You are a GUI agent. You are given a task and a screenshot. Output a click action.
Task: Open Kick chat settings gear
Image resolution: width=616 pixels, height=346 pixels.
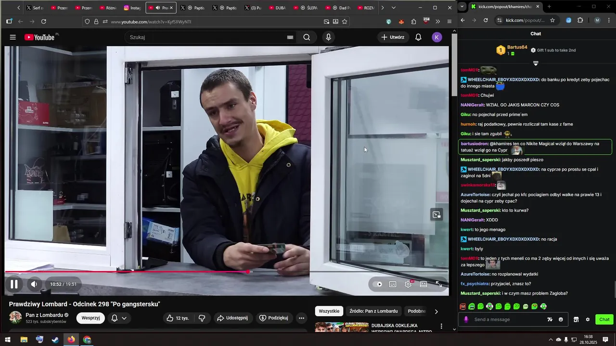tap(588, 320)
